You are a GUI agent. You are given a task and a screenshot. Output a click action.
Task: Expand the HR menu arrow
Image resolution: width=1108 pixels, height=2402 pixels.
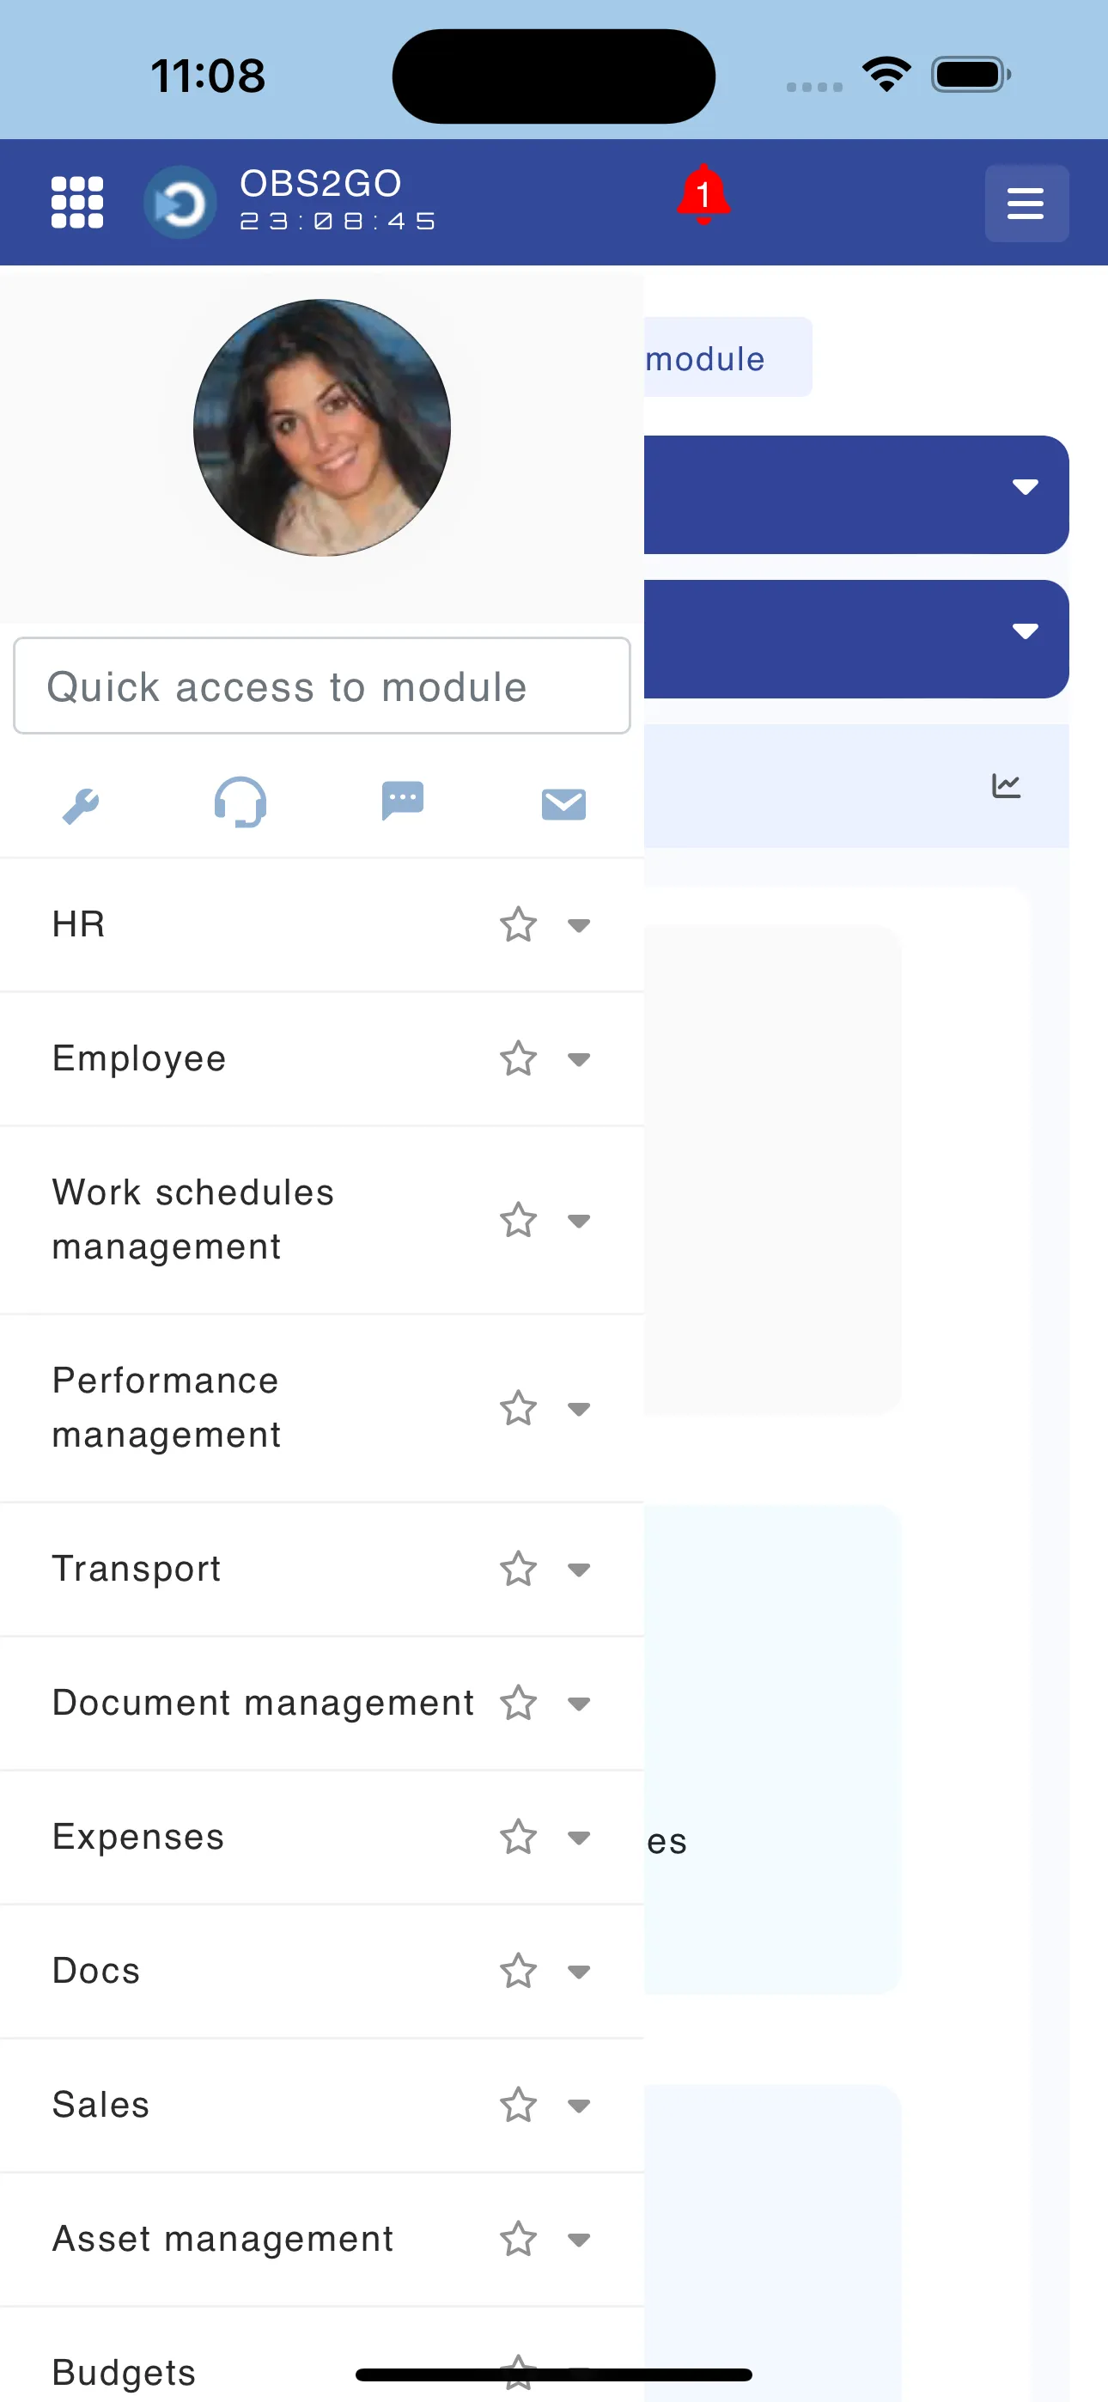tap(579, 925)
